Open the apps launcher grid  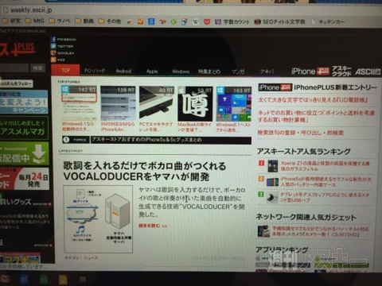point(83,280)
